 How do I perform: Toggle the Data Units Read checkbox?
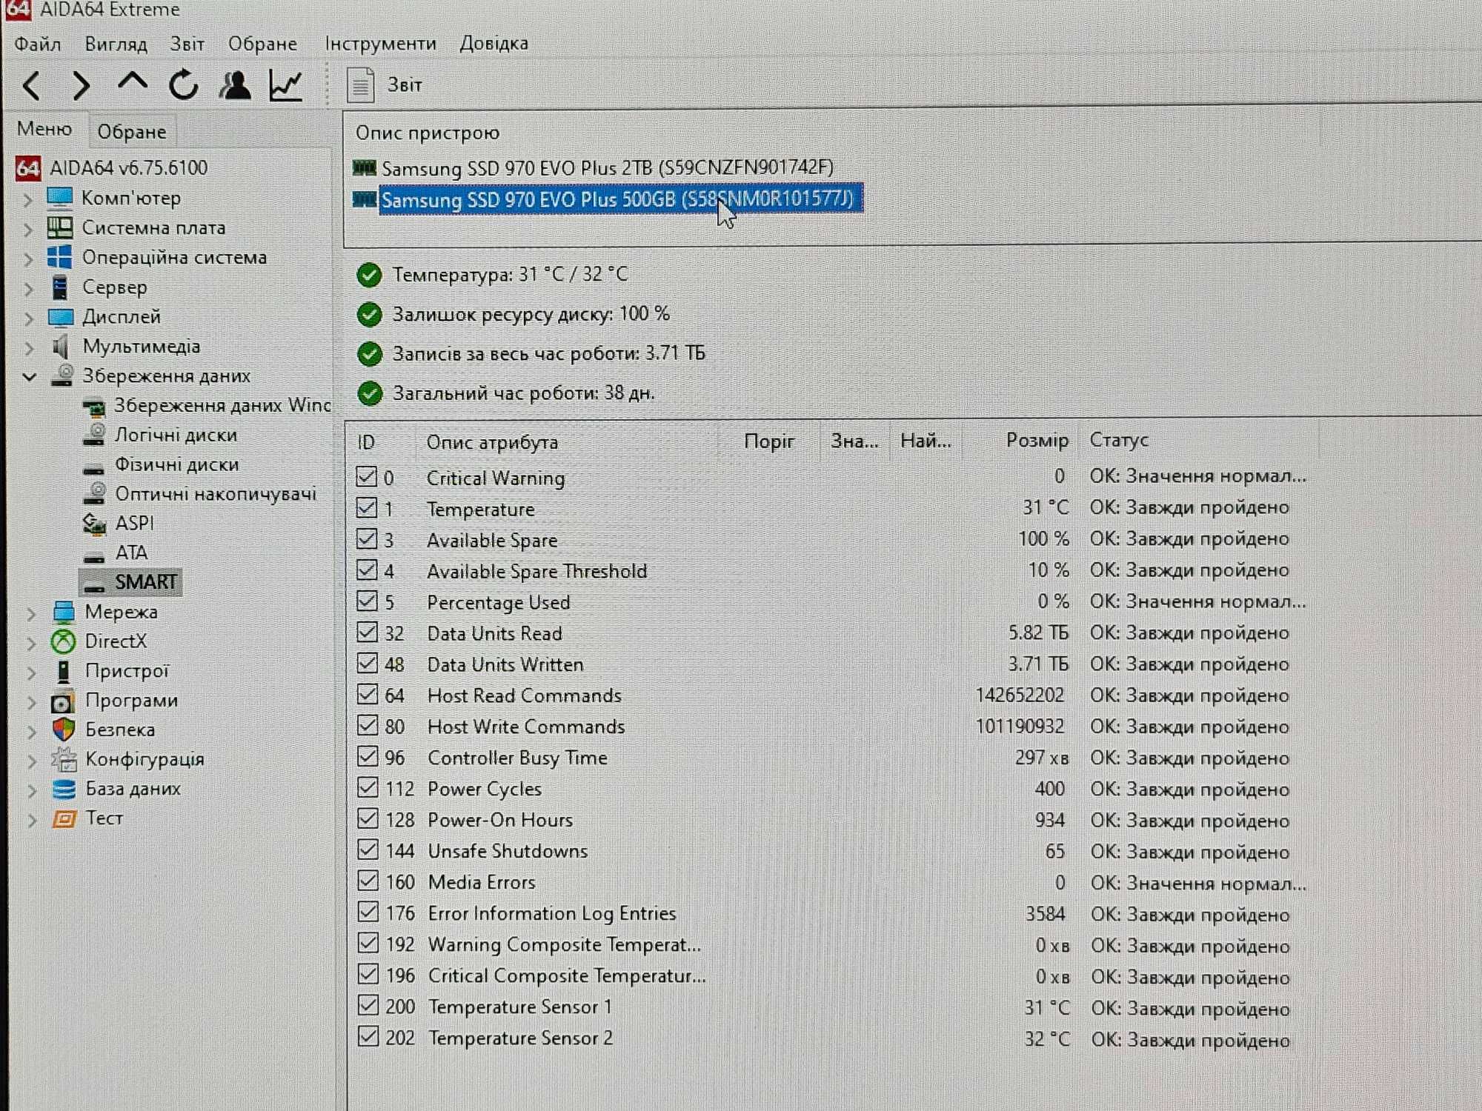tap(367, 632)
